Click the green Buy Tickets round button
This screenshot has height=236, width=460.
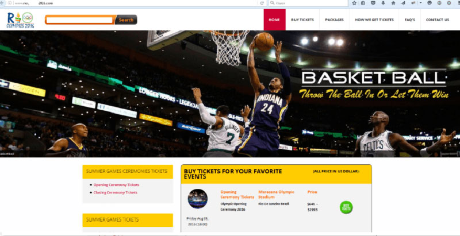tap(346, 207)
